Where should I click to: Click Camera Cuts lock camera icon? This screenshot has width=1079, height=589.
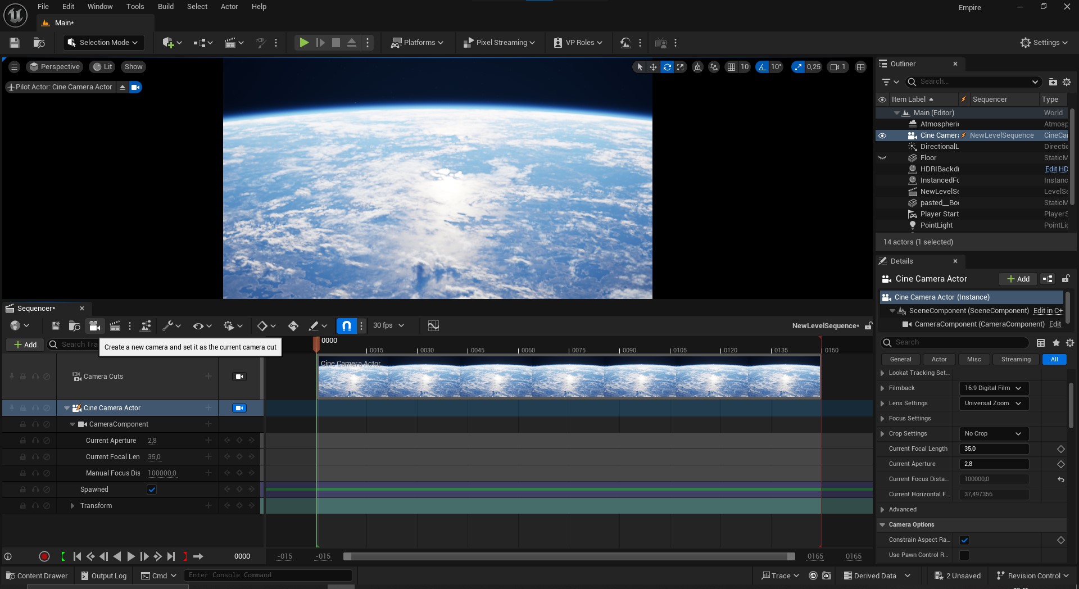pos(239,377)
